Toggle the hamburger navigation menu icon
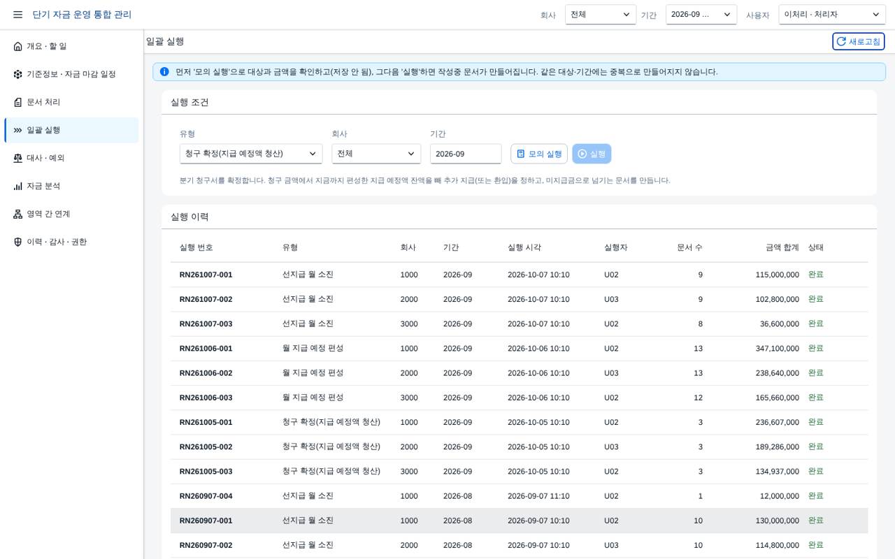Image resolution: width=895 pixels, height=559 pixels. click(17, 15)
